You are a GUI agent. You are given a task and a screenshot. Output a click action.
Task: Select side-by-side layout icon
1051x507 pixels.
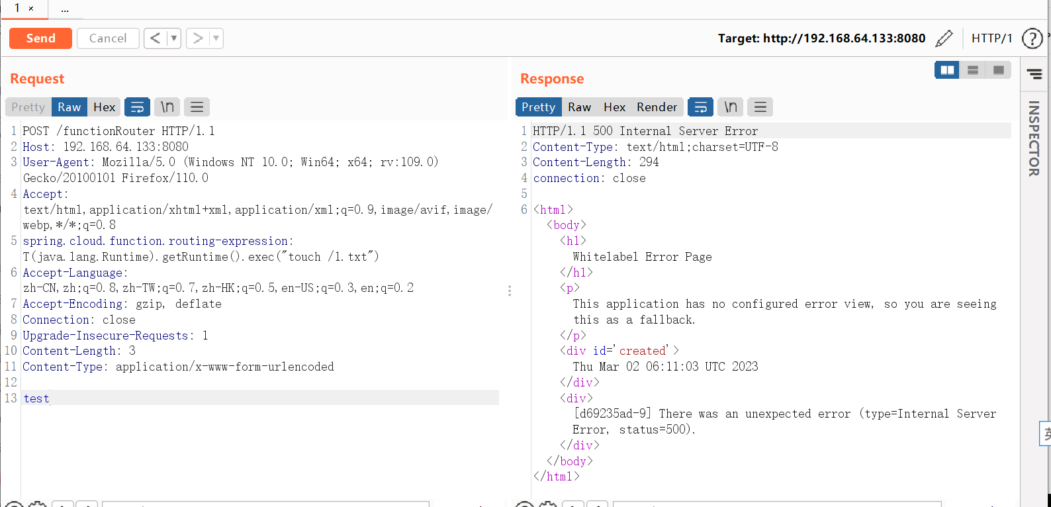coord(947,69)
